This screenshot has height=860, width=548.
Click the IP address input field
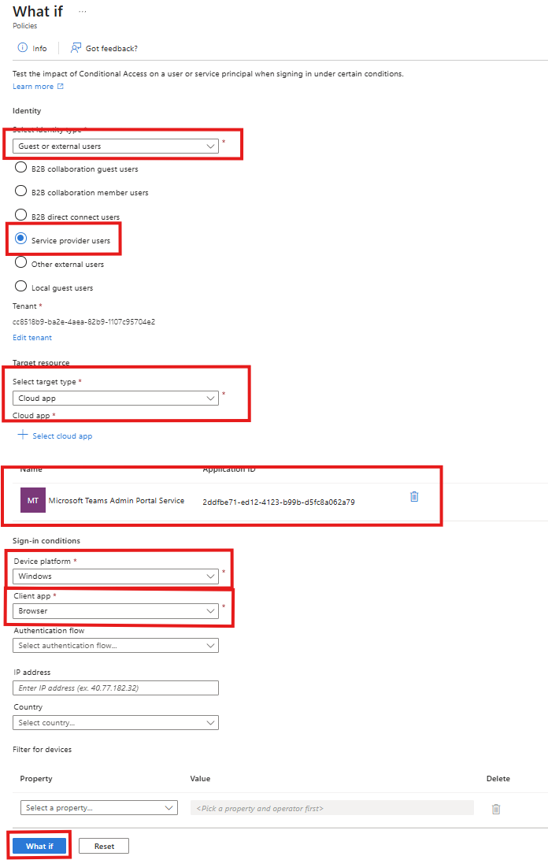(116, 688)
